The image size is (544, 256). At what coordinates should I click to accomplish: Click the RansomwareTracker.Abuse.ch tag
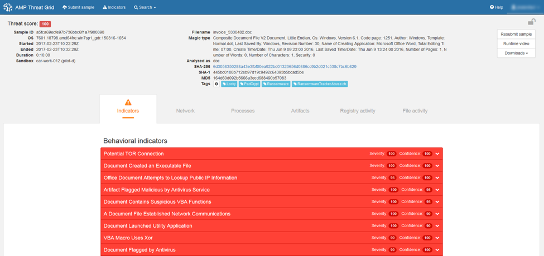click(x=320, y=84)
